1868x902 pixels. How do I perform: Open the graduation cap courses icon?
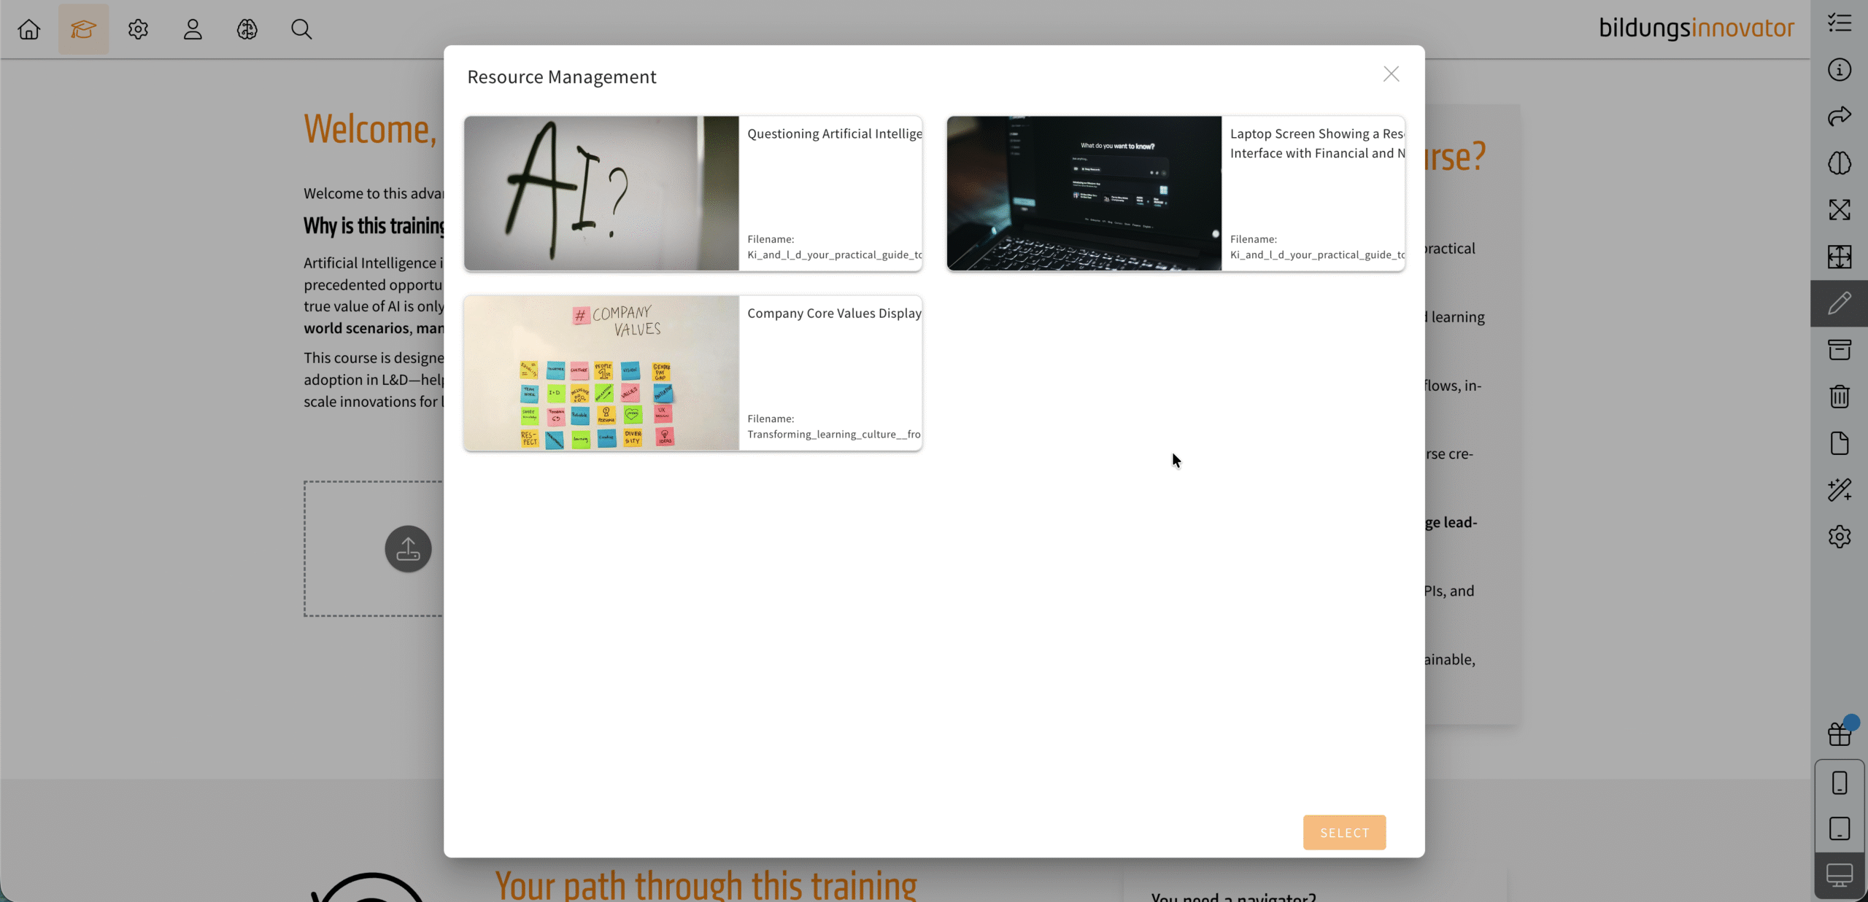pyautogui.click(x=83, y=29)
